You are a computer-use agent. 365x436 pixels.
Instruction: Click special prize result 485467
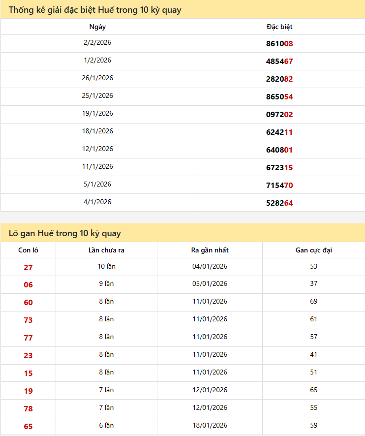[x=279, y=62]
